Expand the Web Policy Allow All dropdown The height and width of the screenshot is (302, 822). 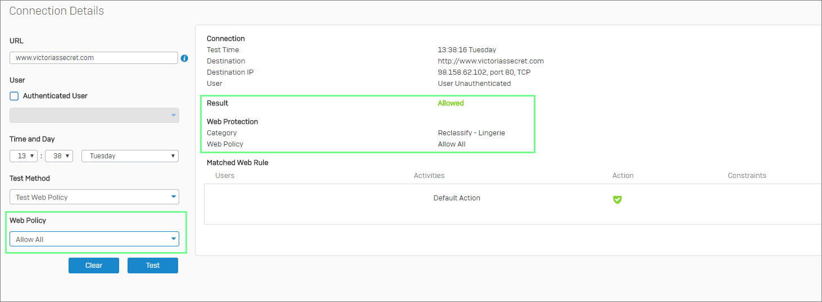tap(94, 239)
